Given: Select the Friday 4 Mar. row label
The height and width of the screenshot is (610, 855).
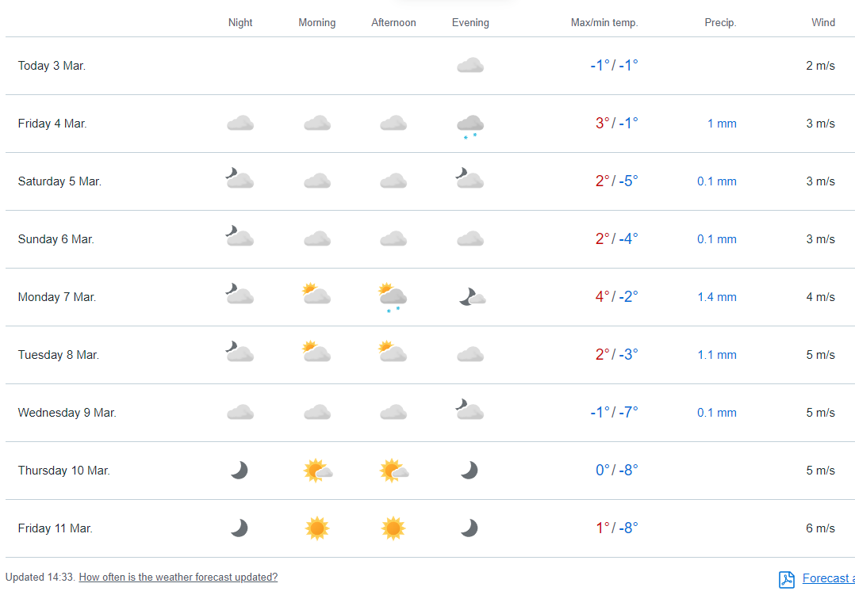Looking at the screenshot, I should click(x=52, y=124).
